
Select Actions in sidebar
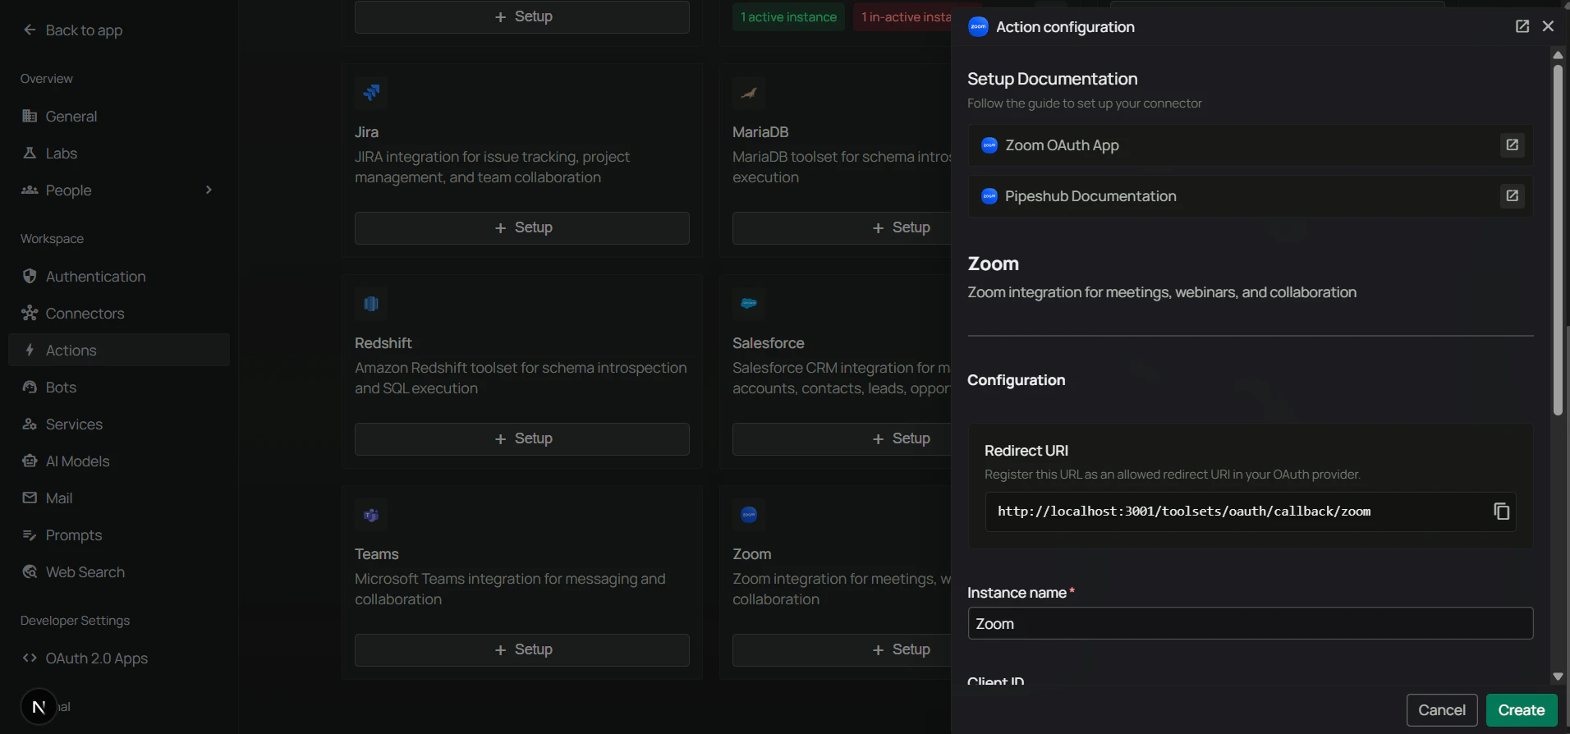(x=119, y=351)
